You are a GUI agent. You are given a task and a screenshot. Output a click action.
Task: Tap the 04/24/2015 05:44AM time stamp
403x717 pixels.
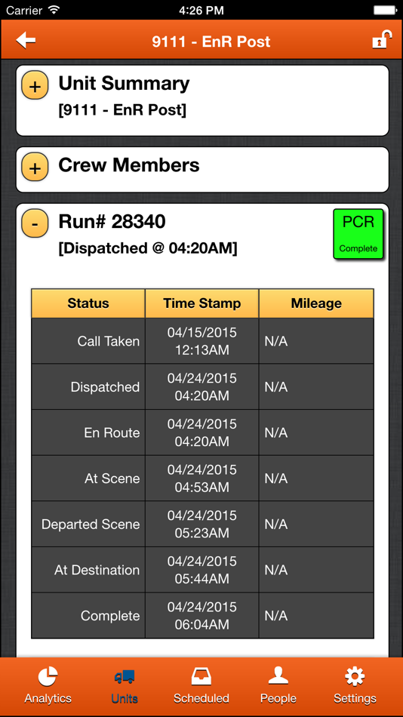202,570
